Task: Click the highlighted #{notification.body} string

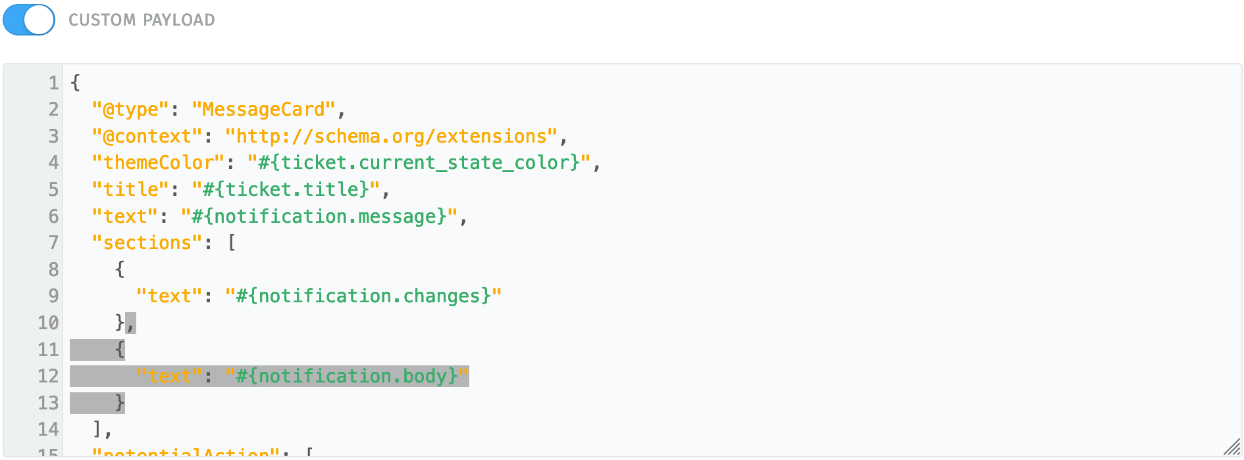Action: (x=347, y=376)
